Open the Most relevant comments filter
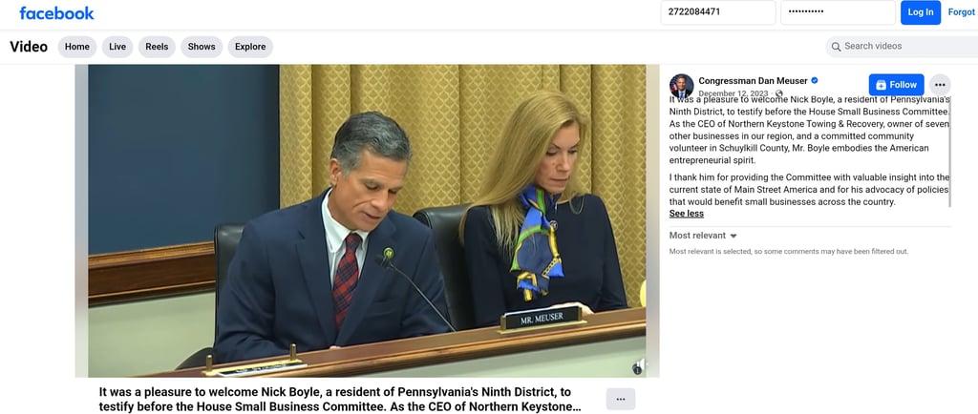 pos(703,236)
